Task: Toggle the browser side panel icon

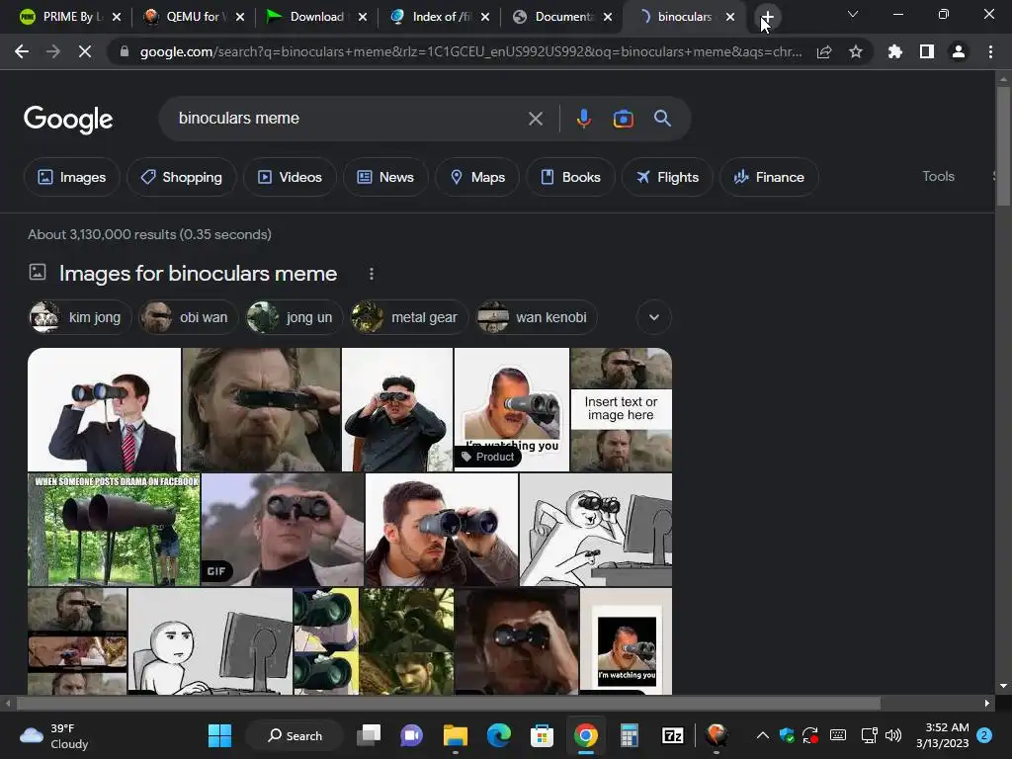Action: (927, 51)
